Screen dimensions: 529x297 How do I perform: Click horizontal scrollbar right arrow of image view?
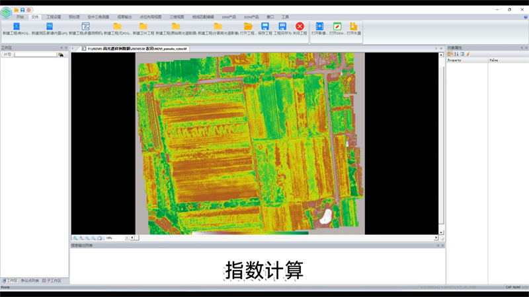pos(436,238)
